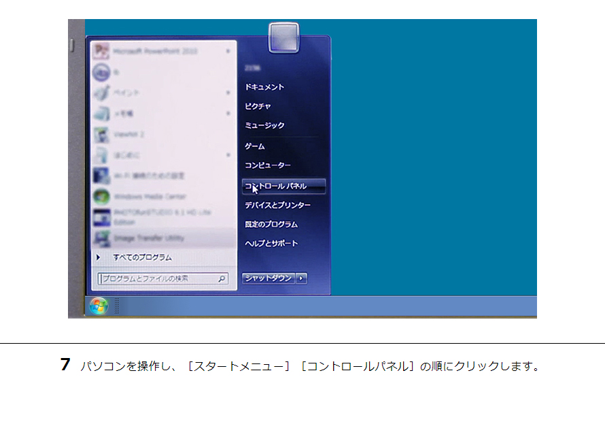Viewport: 605px width, 422px height.
Task: Click the user account picture
Action: click(283, 38)
